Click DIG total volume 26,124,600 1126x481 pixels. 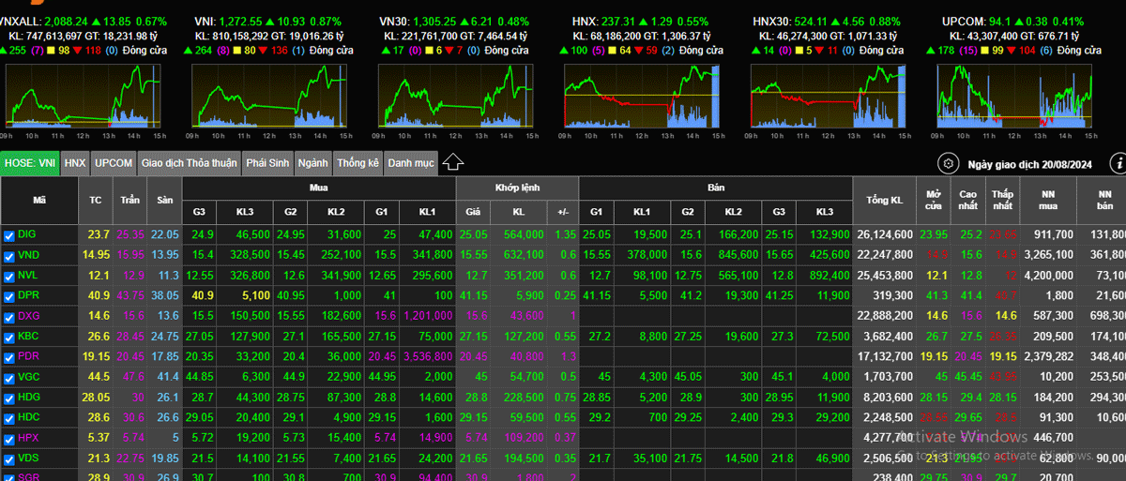[885, 234]
